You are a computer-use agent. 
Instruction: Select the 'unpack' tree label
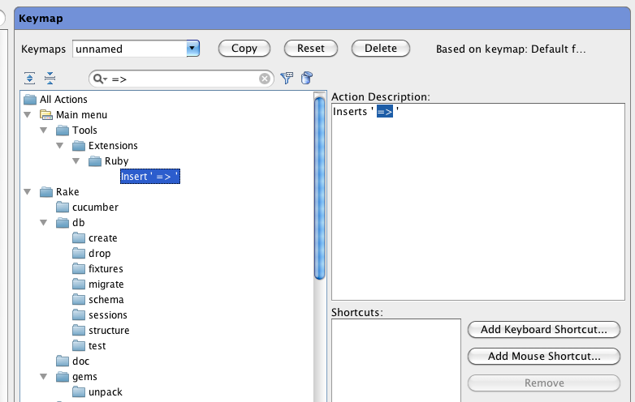tap(106, 392)
